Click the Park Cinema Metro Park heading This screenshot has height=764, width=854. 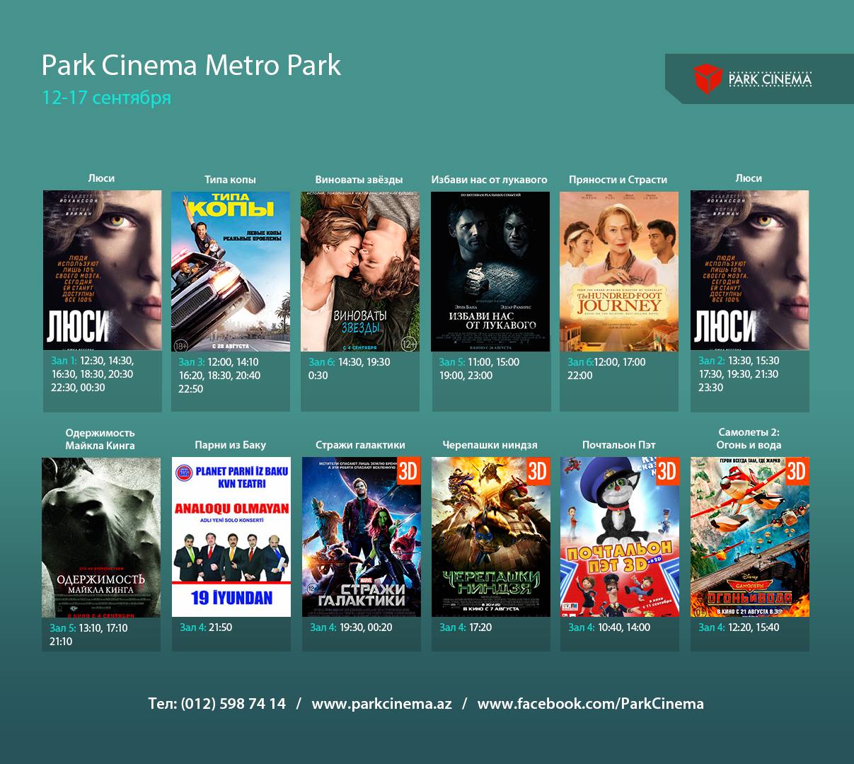point(191,65)
